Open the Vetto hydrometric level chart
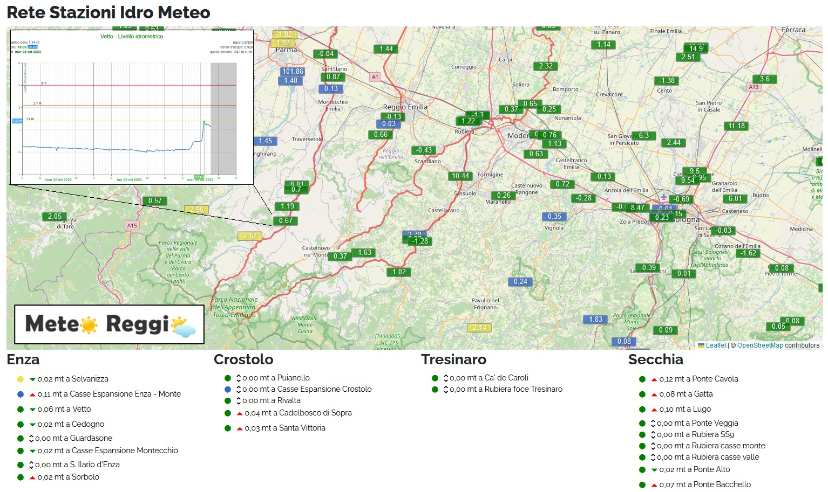This screenshot has height=492, width=828. click(132, 108)
